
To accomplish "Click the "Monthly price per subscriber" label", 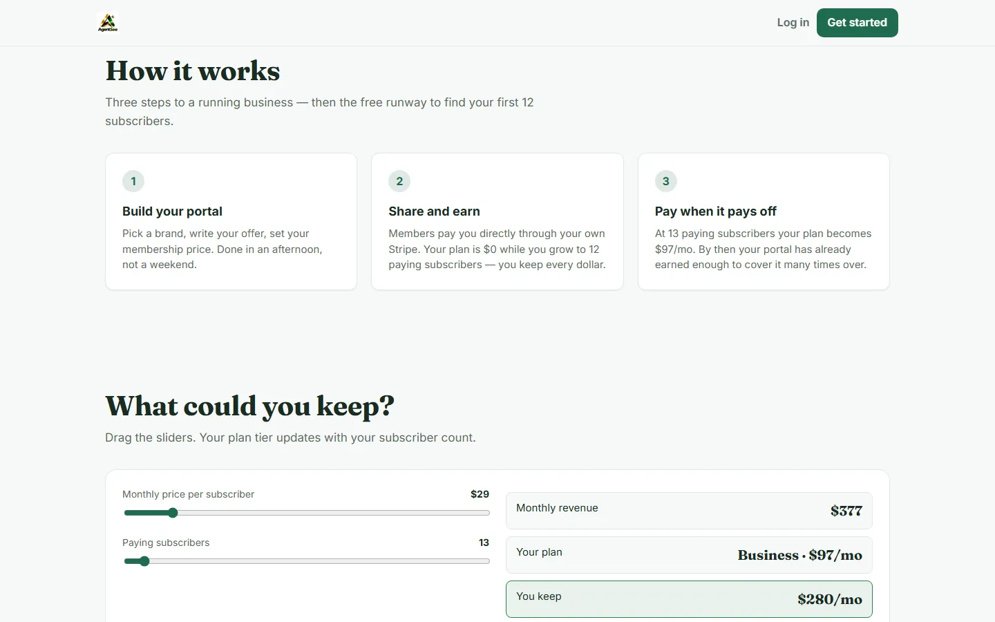I will click(188, 494).
